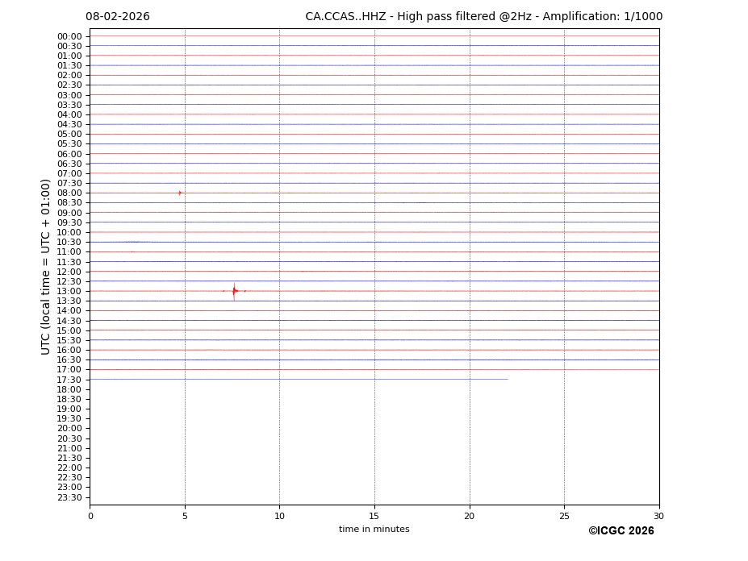Viewport: 748px width, 561px height.
Task: Click the 20:00 row label
Action: click(x=69, y=429)
